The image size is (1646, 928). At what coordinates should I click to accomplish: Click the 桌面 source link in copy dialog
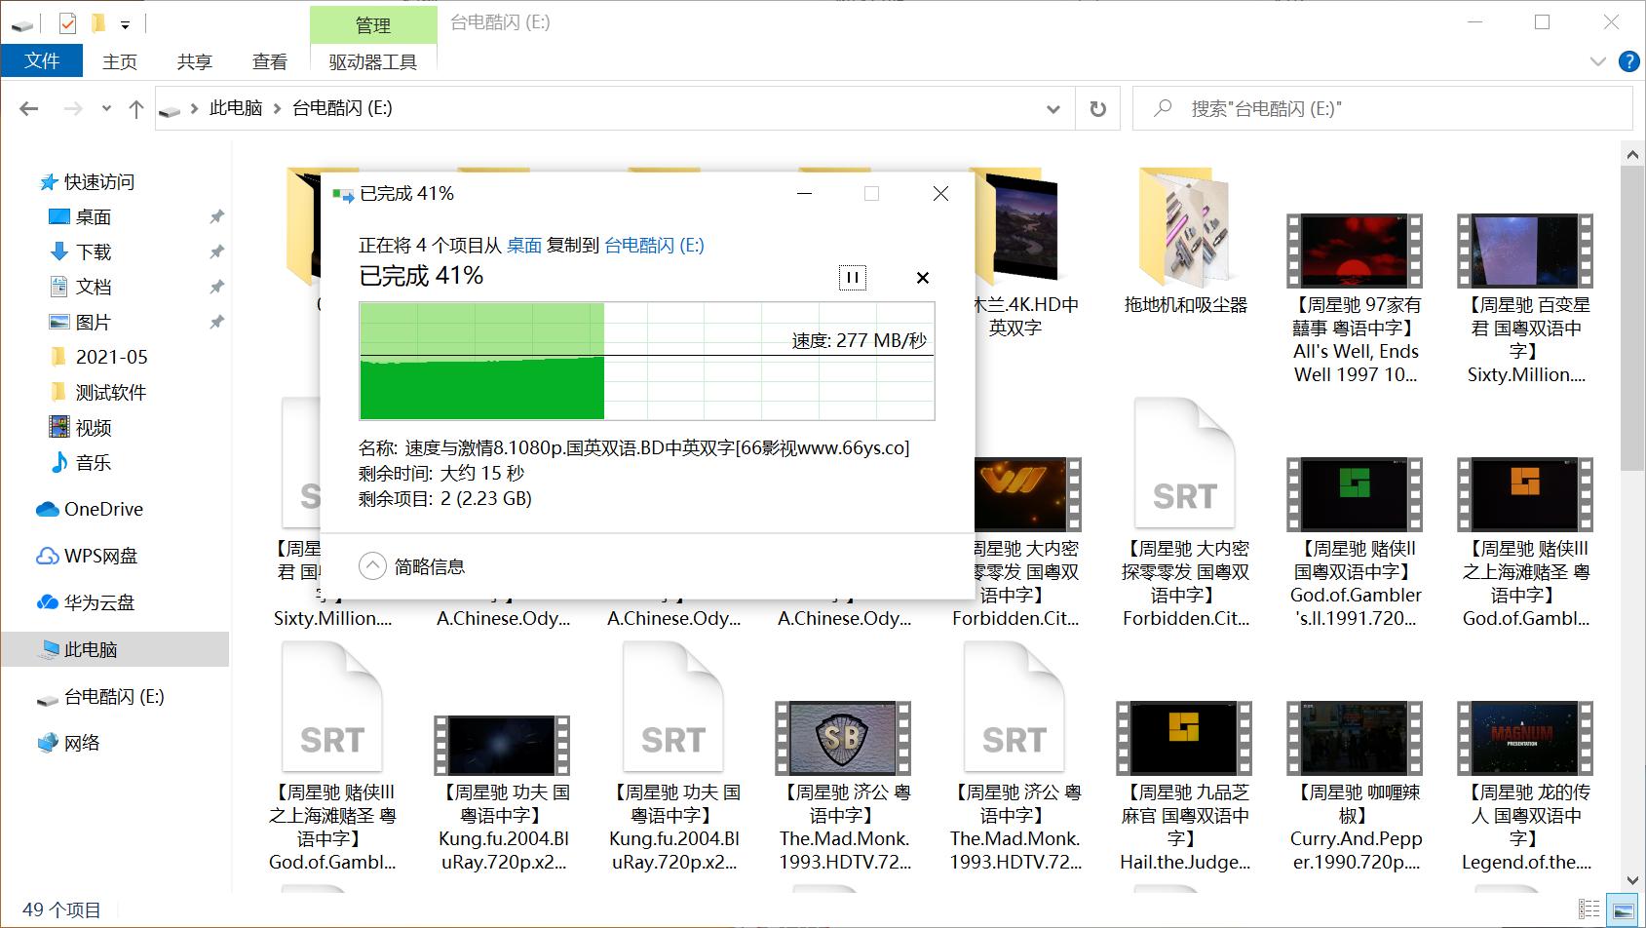coord(523,246)
